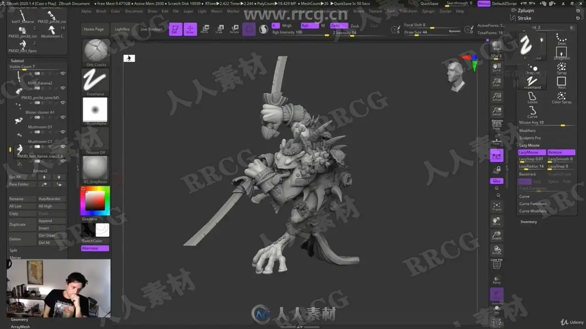586x329 pixels.
Task: Toggle the Rgb color mode
Action: 309,26
